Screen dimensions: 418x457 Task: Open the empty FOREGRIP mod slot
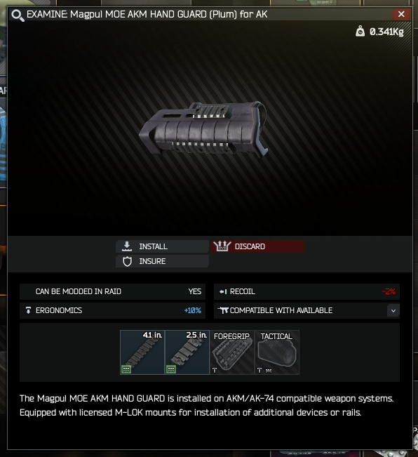click(232, 352)
